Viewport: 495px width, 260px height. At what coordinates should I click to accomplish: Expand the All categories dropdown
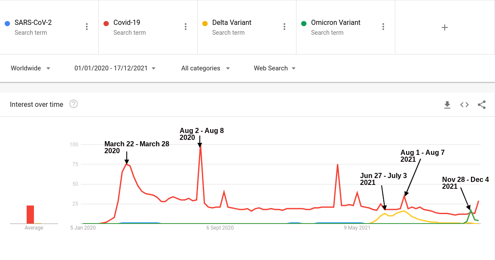click(x=205, y=68)
